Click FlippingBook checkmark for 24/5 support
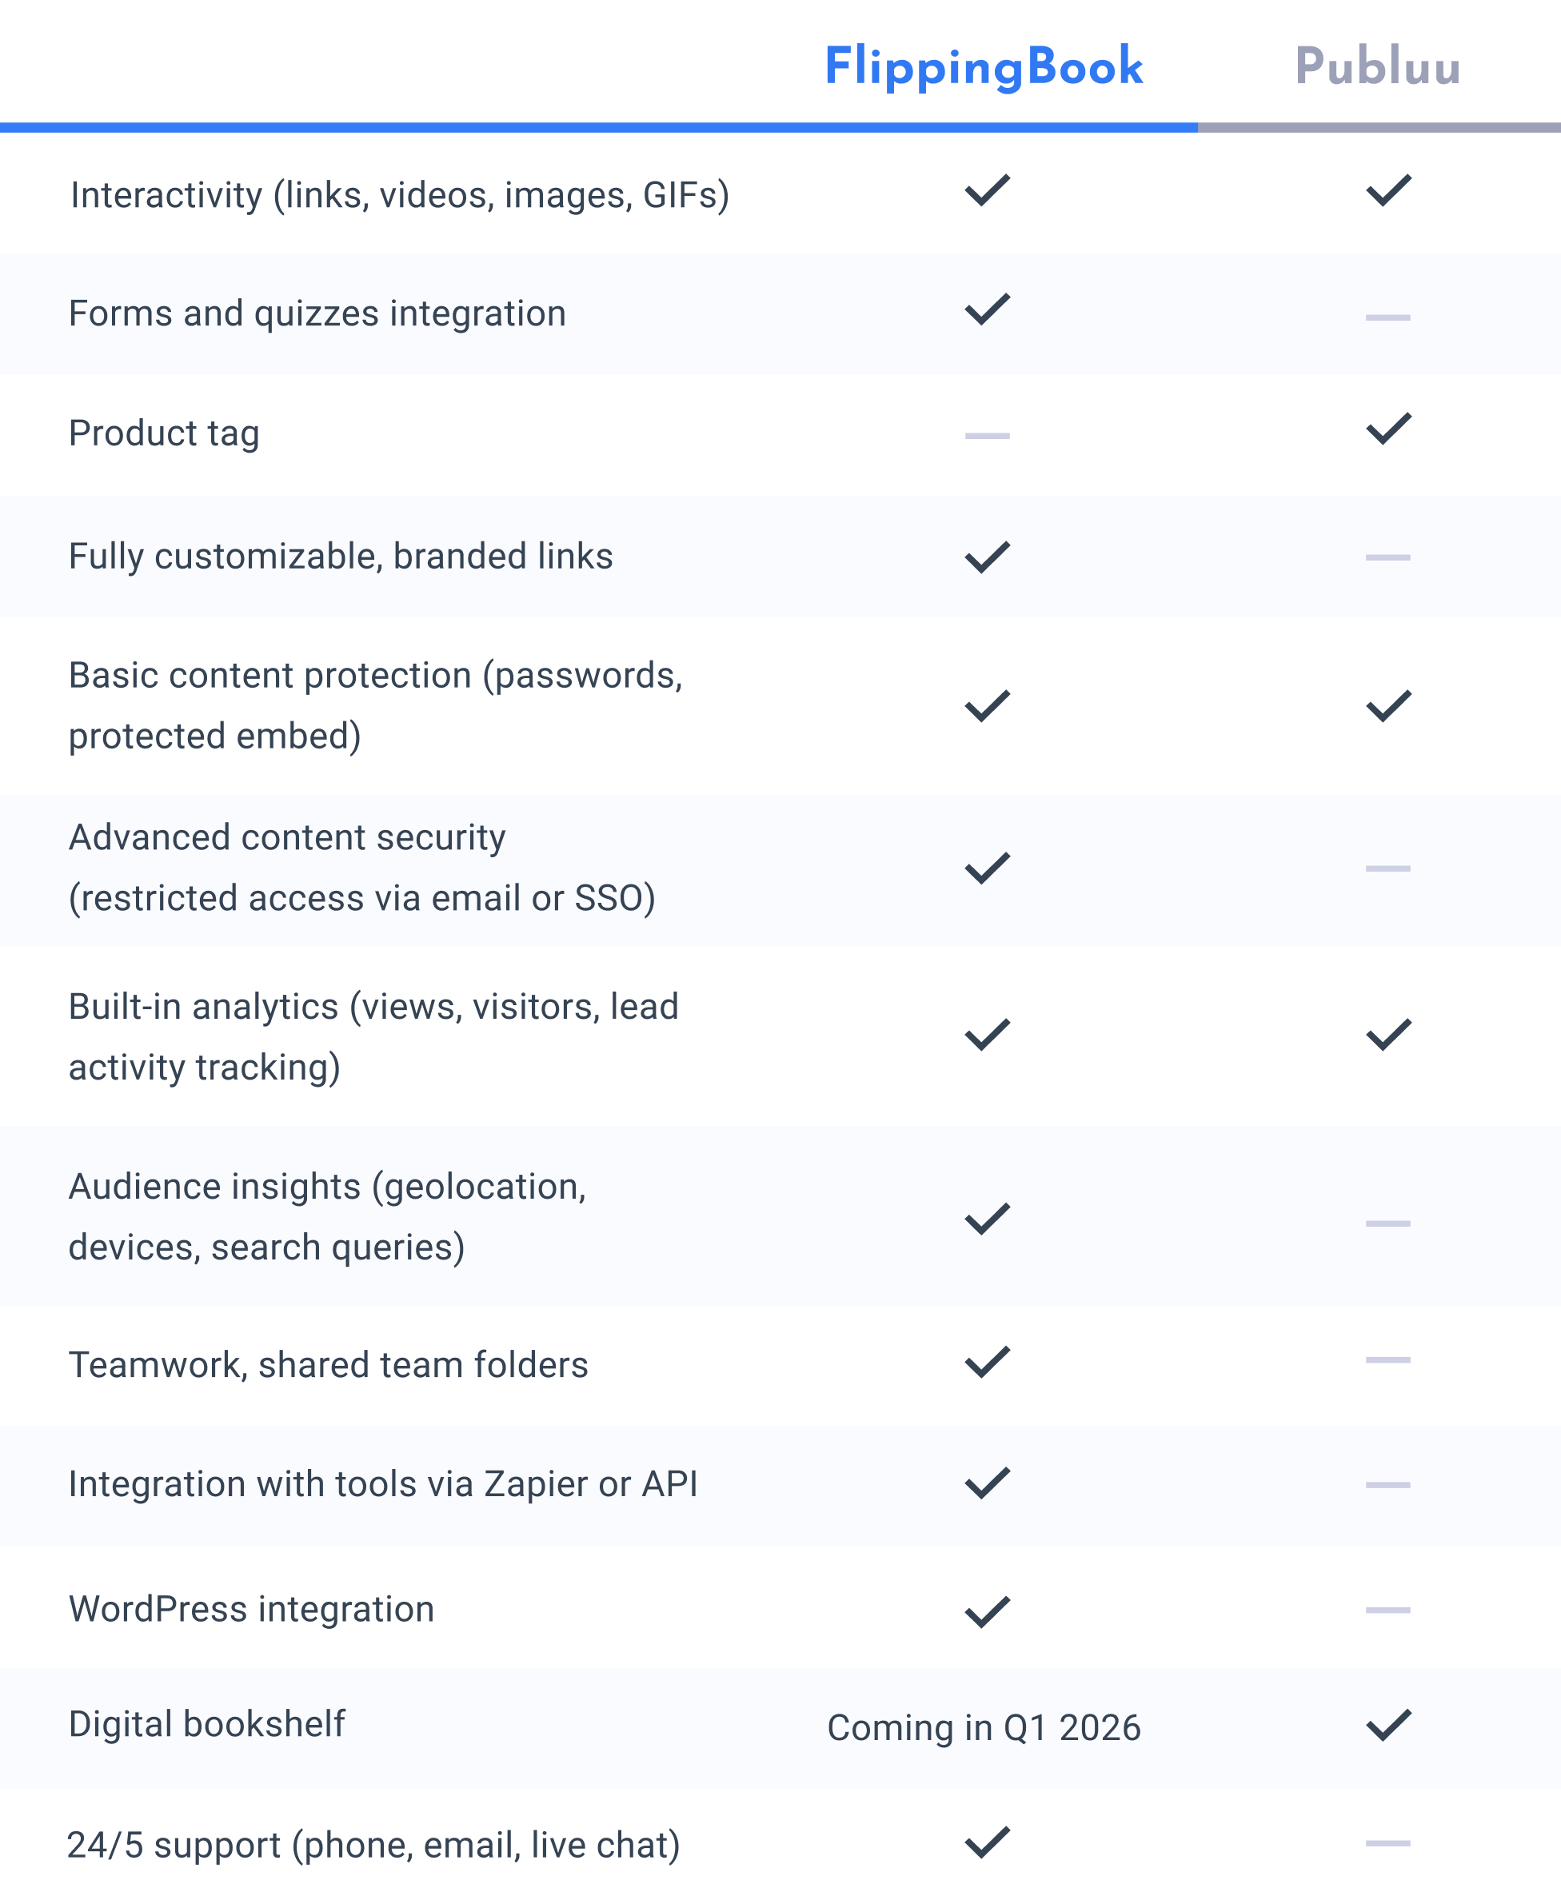 point(988,1843)
